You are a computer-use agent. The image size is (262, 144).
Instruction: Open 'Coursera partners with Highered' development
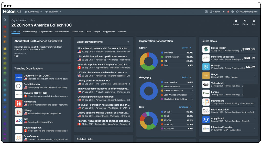tap(95, 97)
